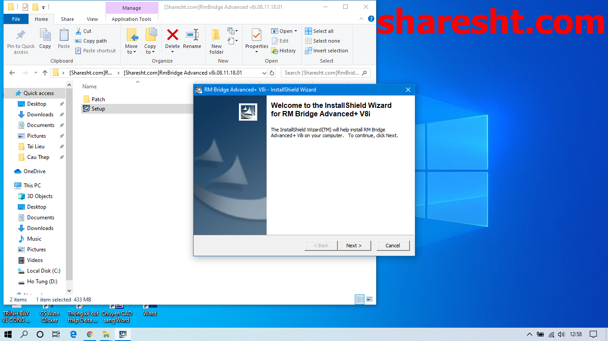Click the Manage contextual tab

(132, 8)
